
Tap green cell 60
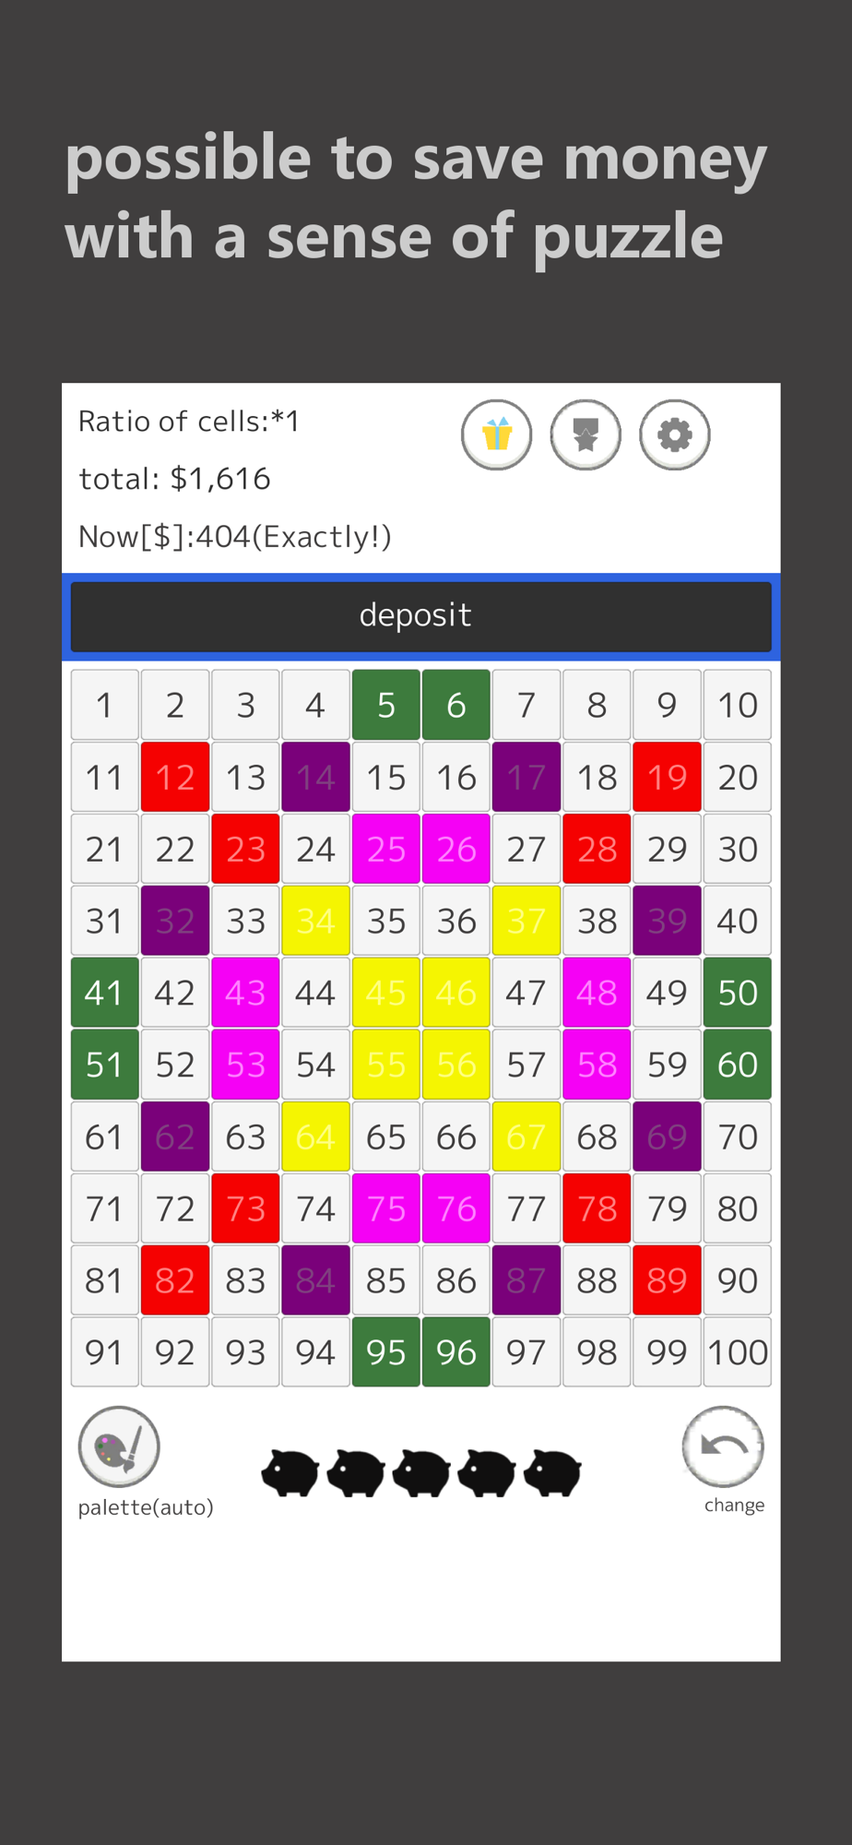(x=738, y=1065)
